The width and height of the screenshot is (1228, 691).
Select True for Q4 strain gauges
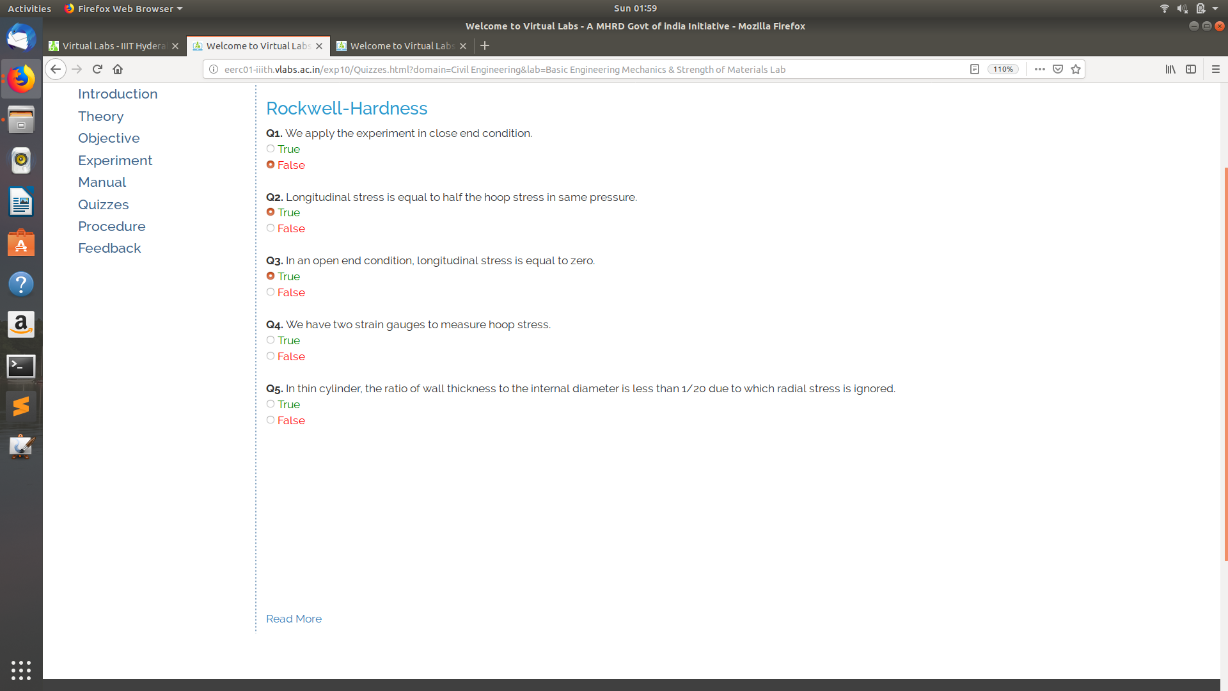coord(271,340)
